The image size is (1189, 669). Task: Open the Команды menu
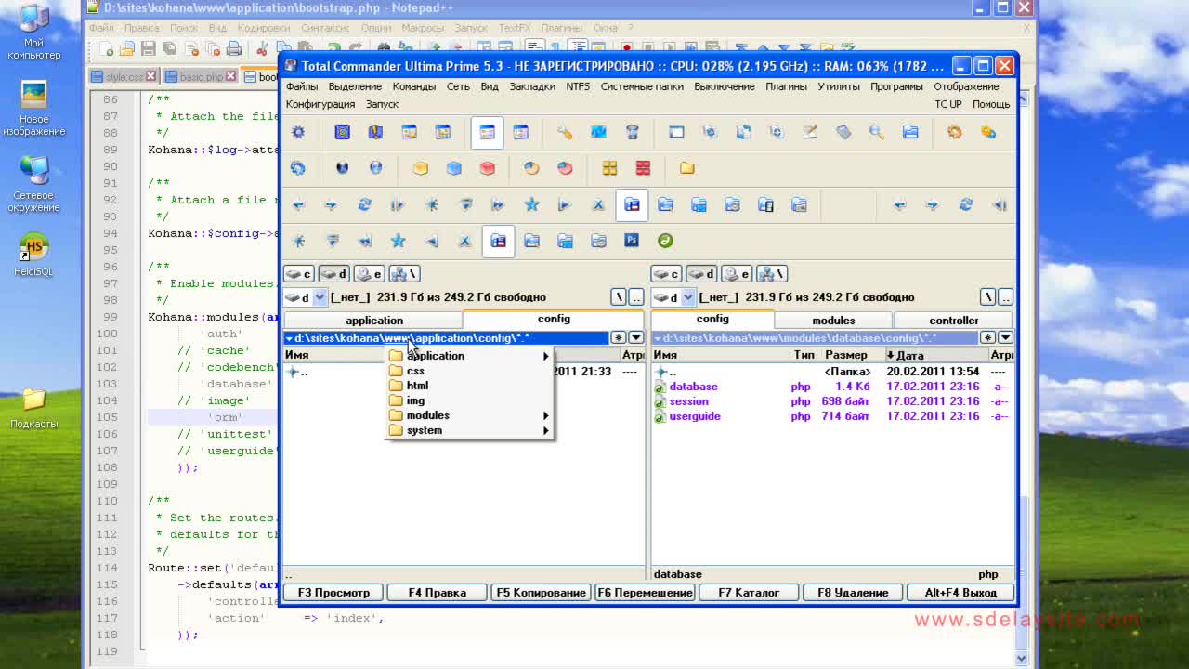click(414, 86)
